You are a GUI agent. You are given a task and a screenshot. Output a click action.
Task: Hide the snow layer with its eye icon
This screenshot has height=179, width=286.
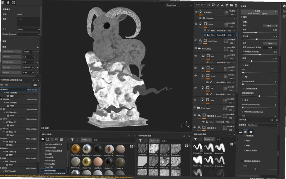(196, 24)
